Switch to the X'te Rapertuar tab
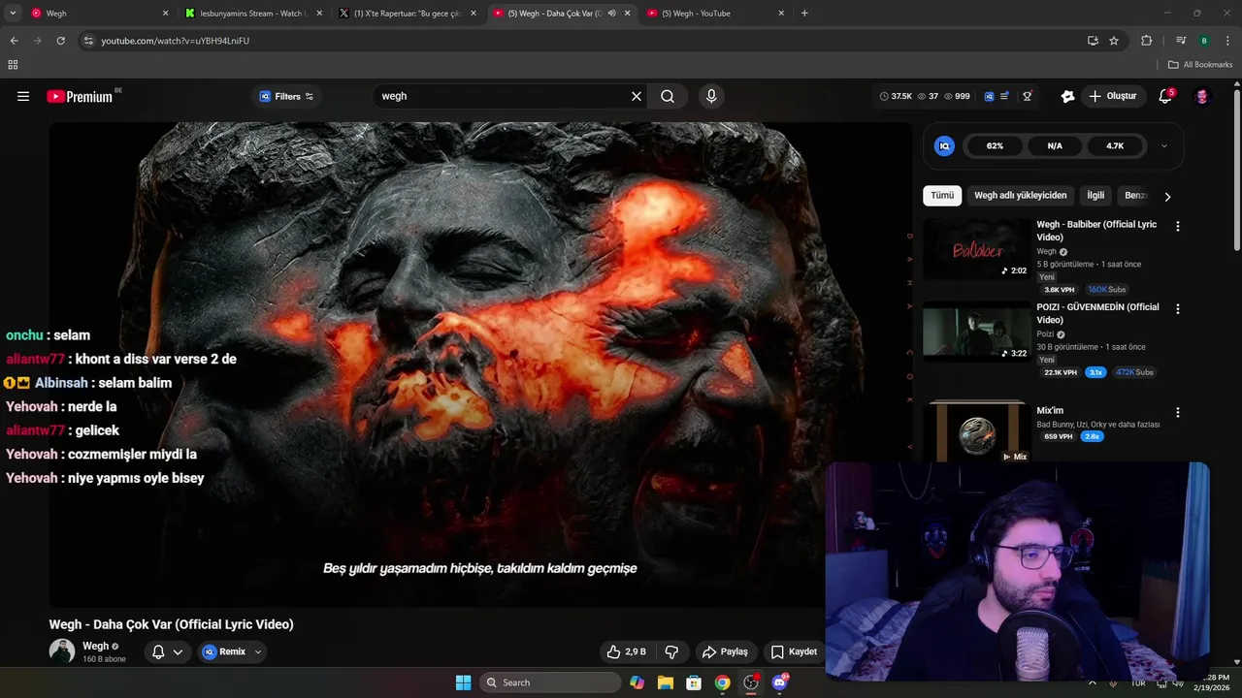 point(408,14)
